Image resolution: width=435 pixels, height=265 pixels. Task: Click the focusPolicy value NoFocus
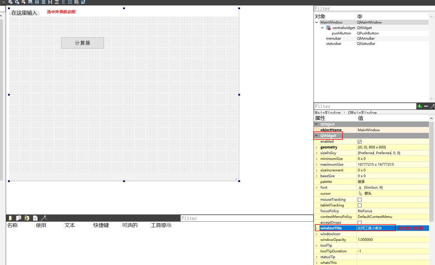click(x=365, y=211)
